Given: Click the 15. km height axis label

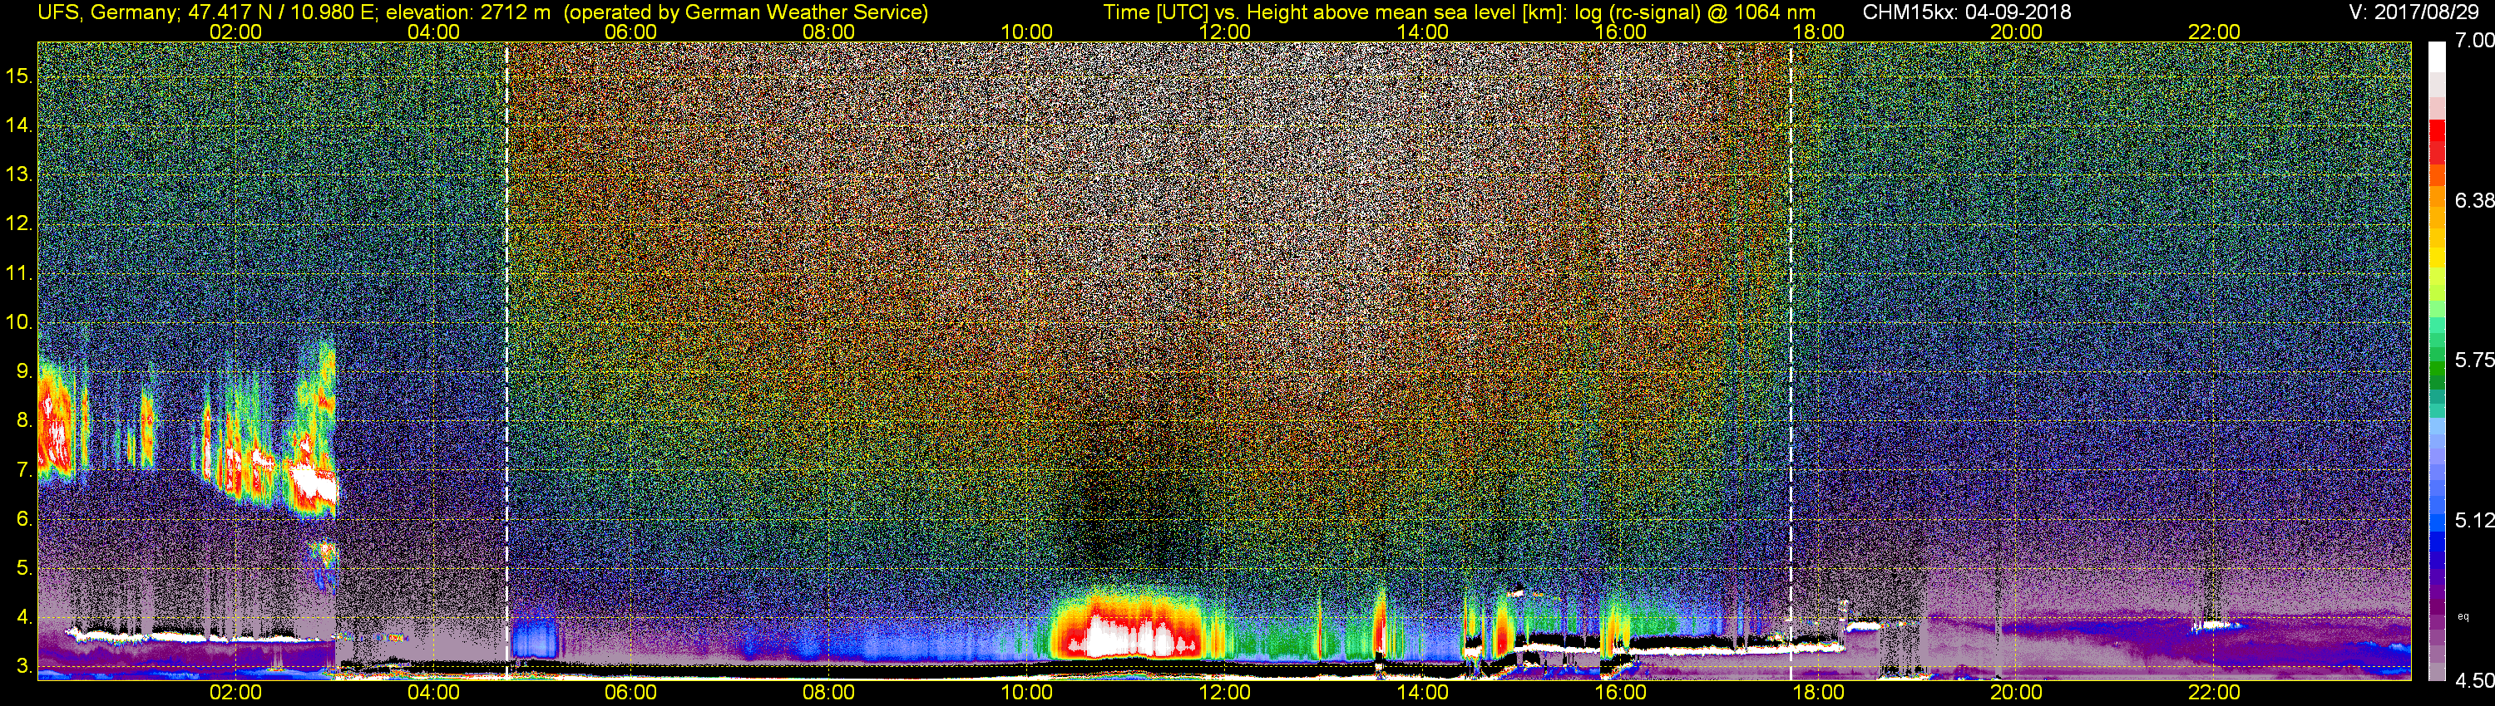Looking at the screenshot, I should pos(19,76).
